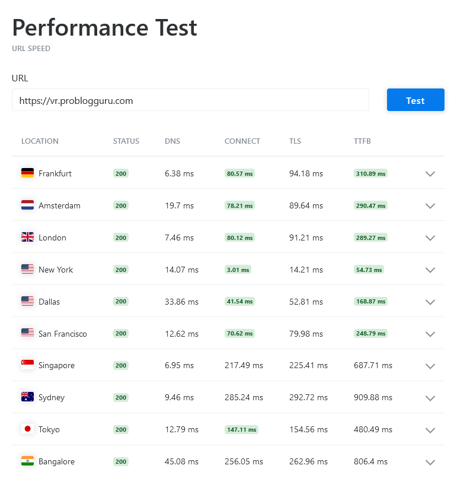Click the Frankfurt German flag icon
The image size is (454, 497).
[27, 173]
